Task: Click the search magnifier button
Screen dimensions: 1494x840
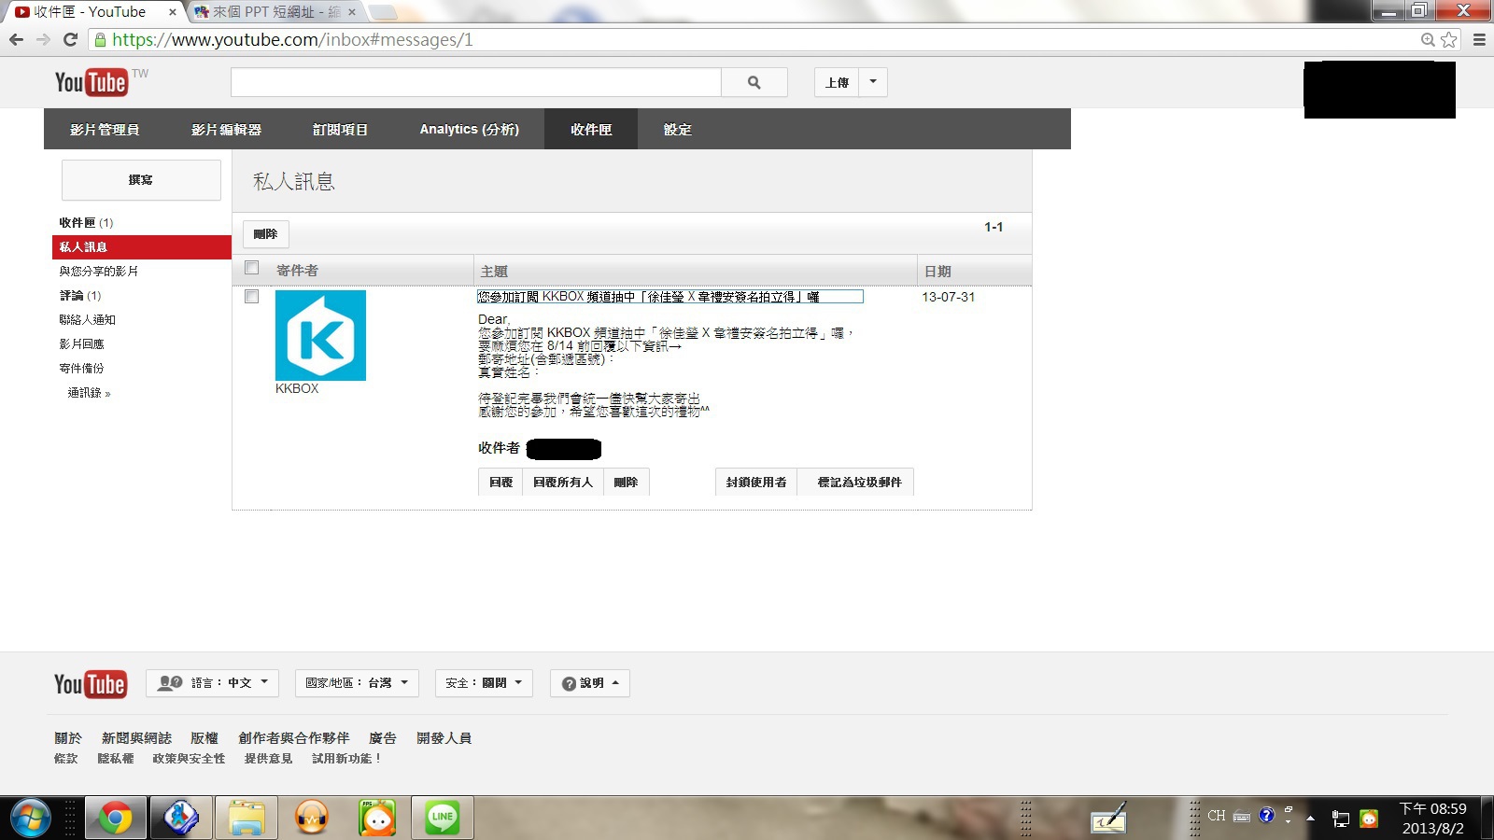Action: click(x=754, y=82)
